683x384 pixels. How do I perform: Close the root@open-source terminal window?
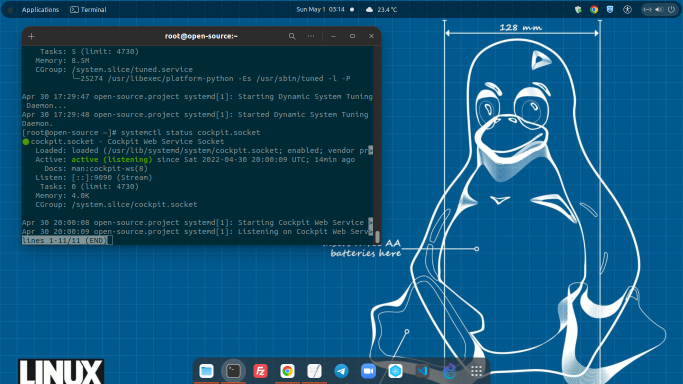tap(371, 36)
